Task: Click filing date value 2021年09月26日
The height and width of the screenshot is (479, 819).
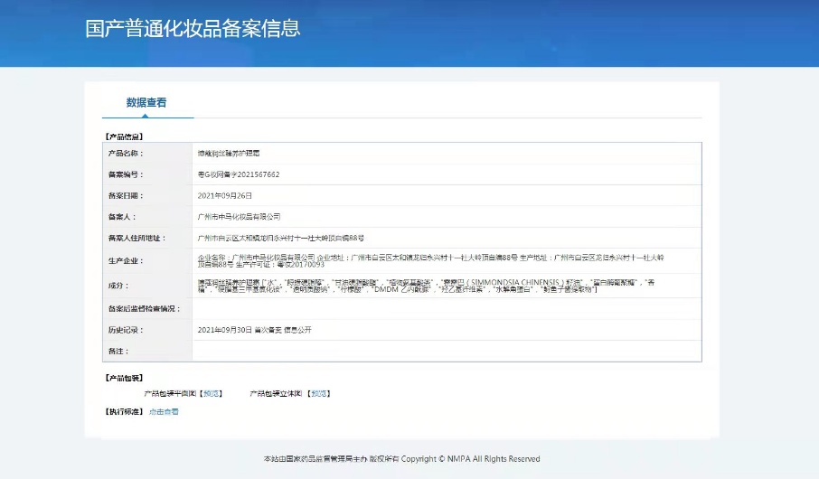Action: (x=224, y=195)
